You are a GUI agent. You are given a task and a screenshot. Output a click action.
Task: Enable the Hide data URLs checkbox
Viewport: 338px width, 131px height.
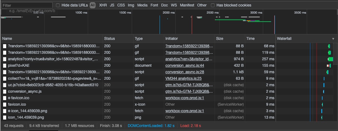tap(58, 5)
